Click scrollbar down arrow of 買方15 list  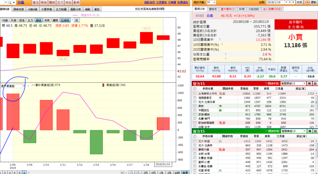coord(316,126)
